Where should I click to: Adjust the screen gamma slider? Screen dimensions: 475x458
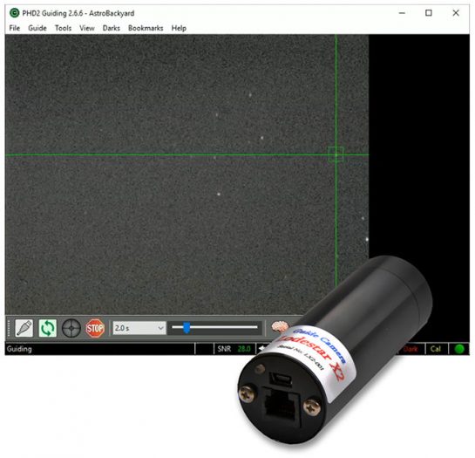[x=214, y=327]
